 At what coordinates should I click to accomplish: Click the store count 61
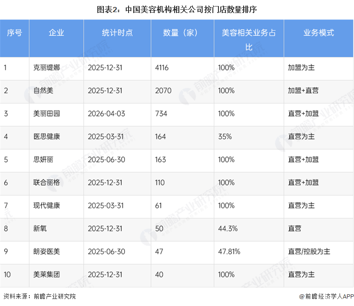[x=158, y=205]
